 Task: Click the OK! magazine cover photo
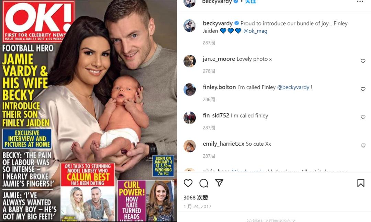click(x=89, y=111)
